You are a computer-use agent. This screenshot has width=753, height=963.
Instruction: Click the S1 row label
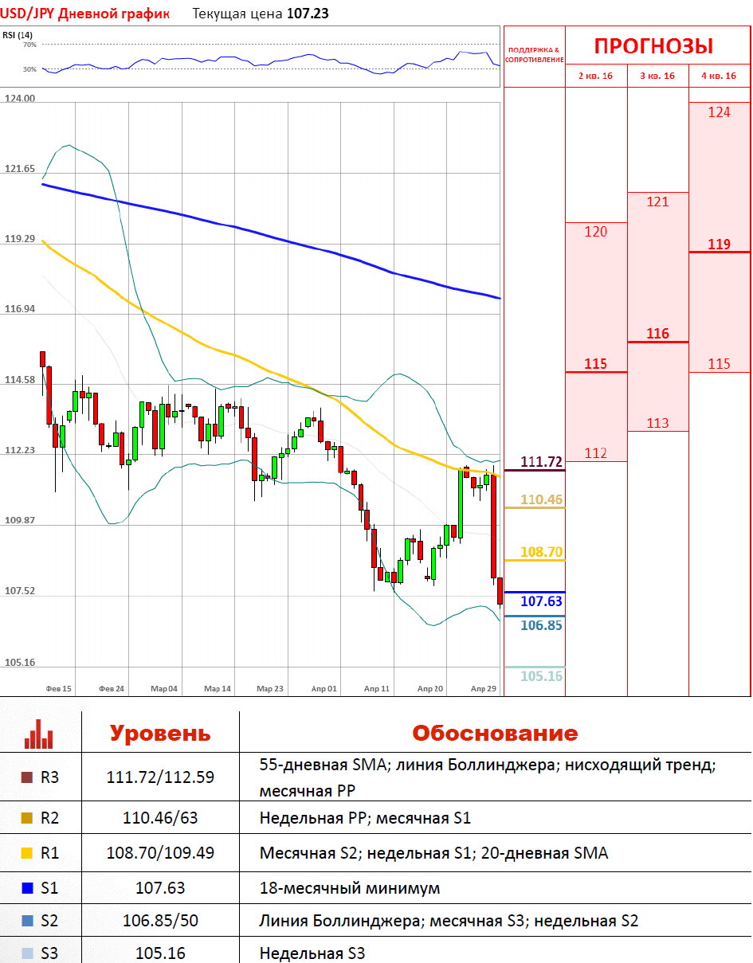49,887
